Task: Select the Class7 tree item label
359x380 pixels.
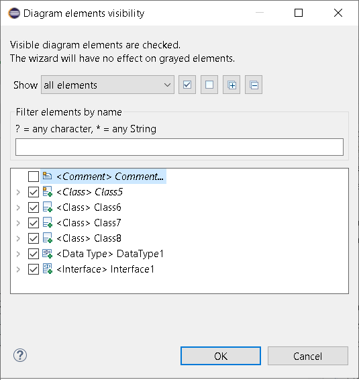Action: pyautogui.click(x=89, y=223)
